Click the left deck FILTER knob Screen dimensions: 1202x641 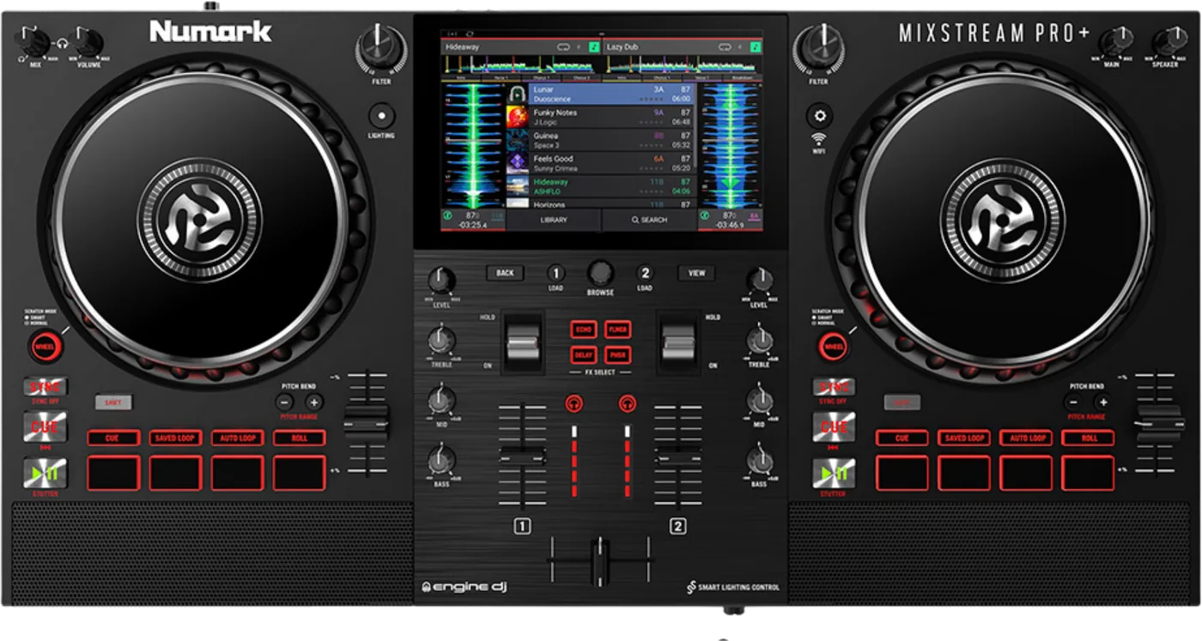[x=380, y=49]
